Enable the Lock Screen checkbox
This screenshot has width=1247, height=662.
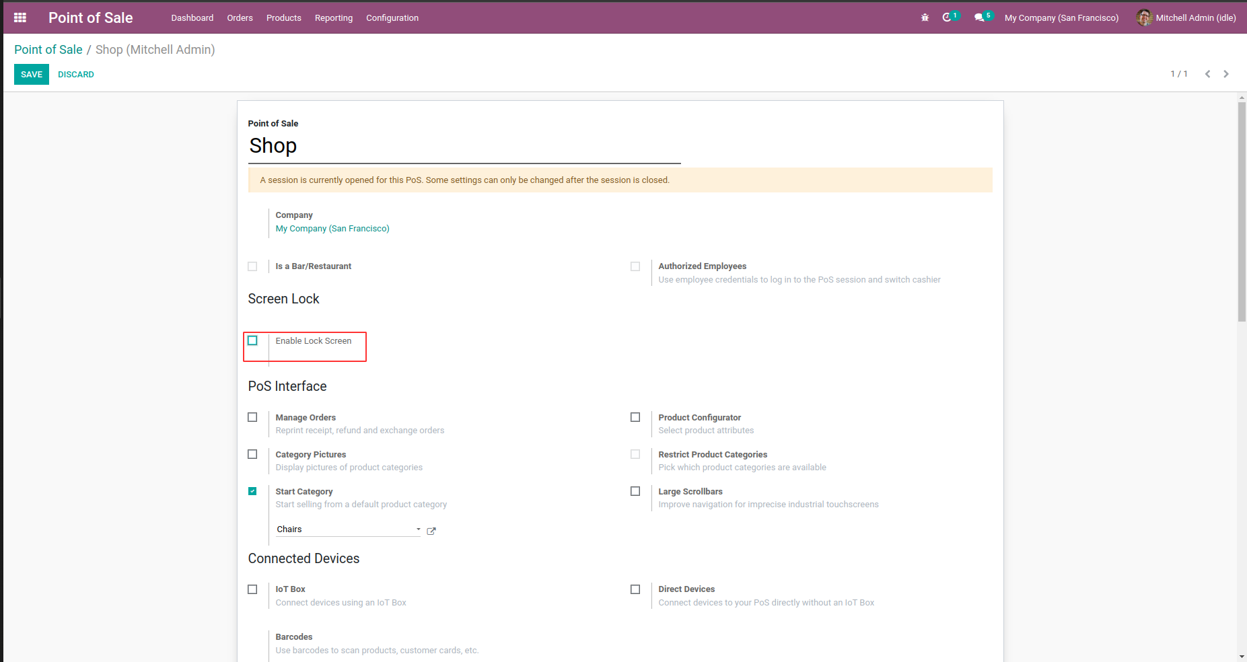tap(252, 340)
